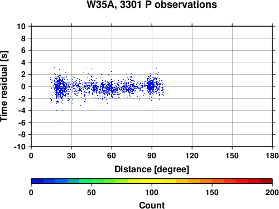This screenshot has width=279, height=209.
Task: Click the Count colorbar label
Action: coord(152,205)
